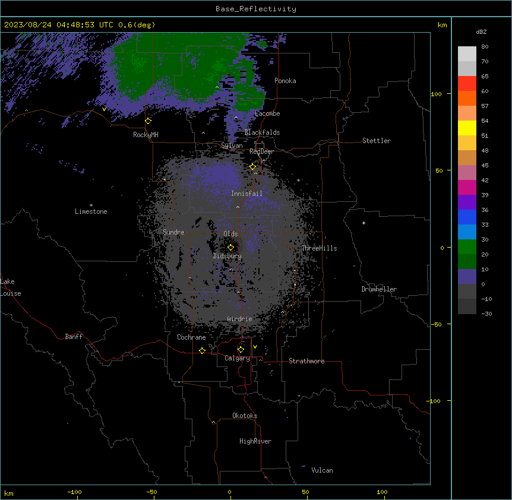This screenshot has height=500, width=512.
Task: Click the 50 tick label on the right axis
Action: pos(439,170)
